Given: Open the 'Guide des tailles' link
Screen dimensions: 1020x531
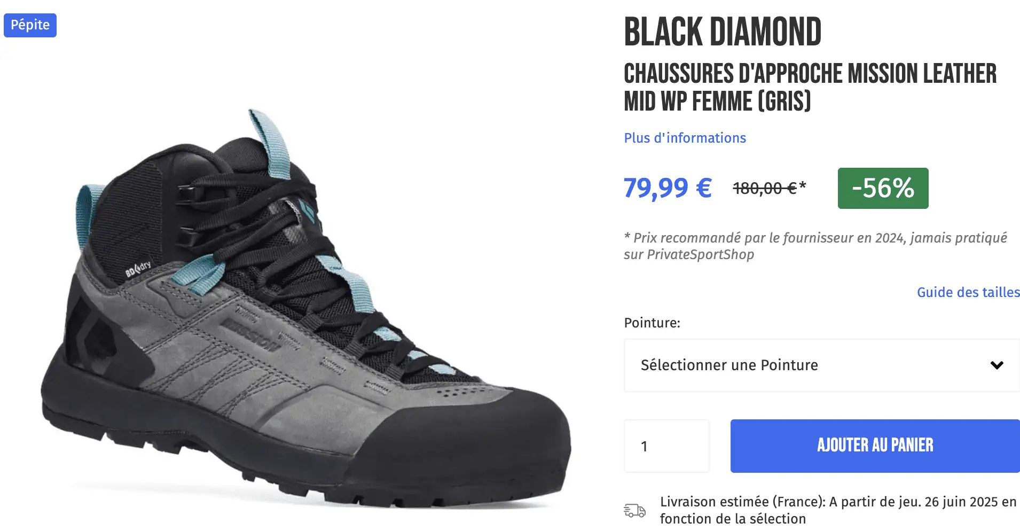Looking at the screenshot, I should (x=968, y=292).
